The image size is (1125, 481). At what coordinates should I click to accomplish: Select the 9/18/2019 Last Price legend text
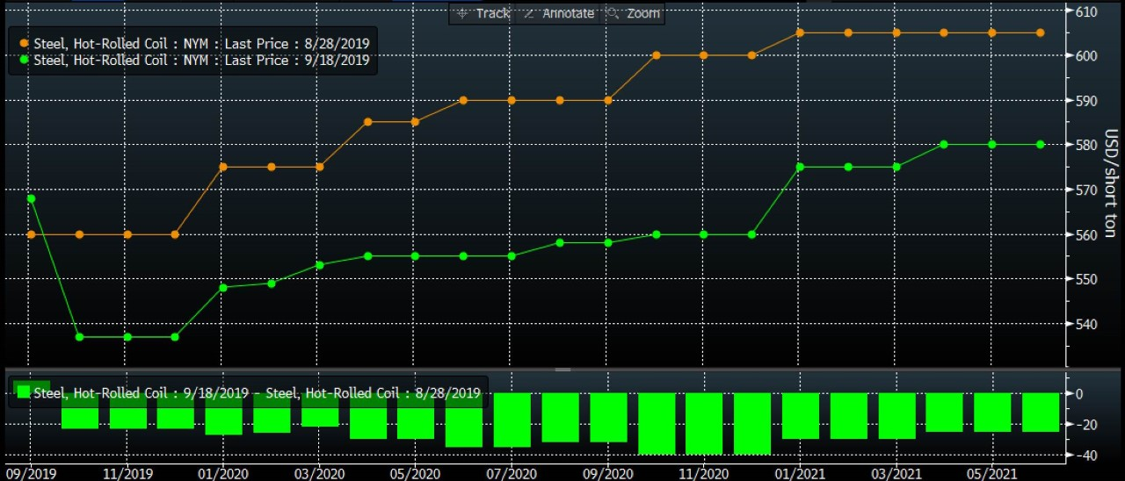point(201,61)
